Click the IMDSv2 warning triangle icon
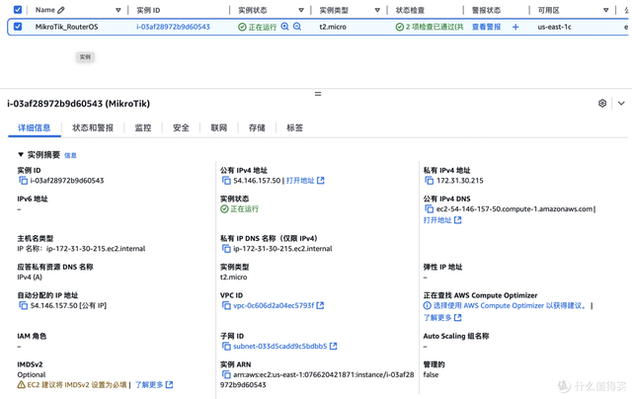 [21, 385]
